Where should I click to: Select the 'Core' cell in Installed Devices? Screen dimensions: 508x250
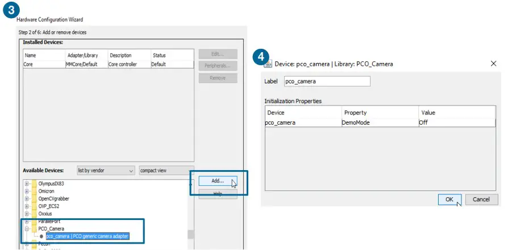(x=44, y=64)
